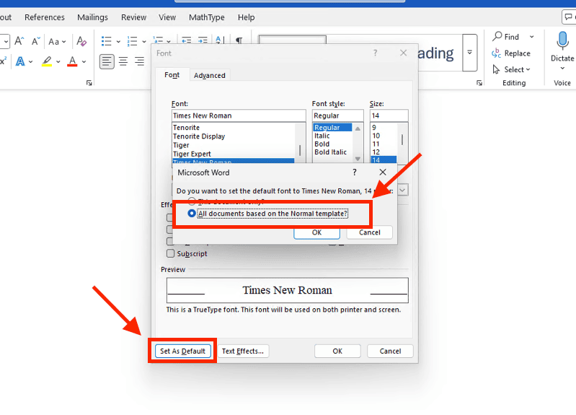The height and width of the screenshot is (415, 576).
Task: Click the Numbering list icon
Action: click(x=132, y=41)
